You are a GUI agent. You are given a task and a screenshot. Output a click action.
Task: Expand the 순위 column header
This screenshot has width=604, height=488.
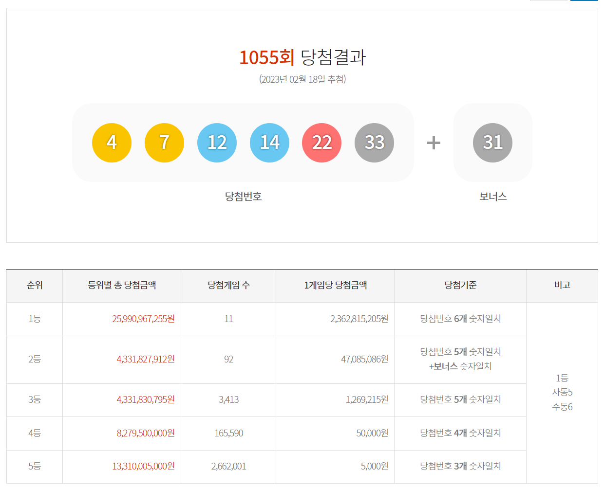(34, 286)
